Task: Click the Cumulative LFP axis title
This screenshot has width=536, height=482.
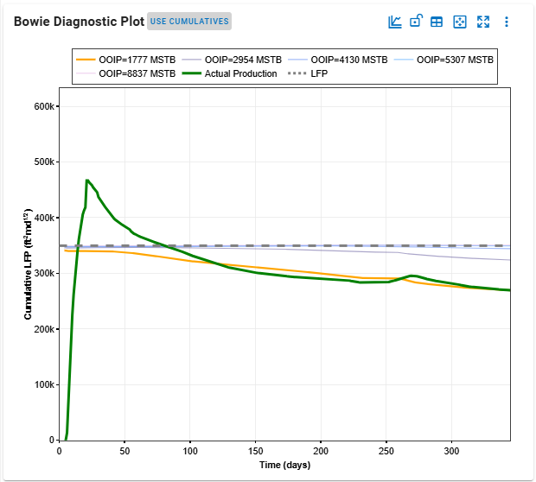Action: (x=28, y=264)
